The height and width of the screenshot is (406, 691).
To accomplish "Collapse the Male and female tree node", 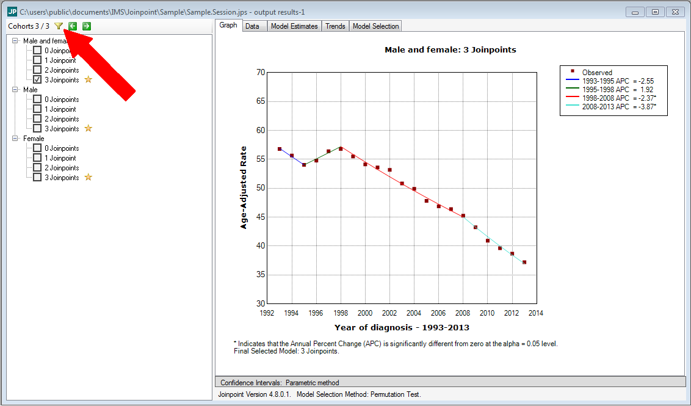I will click(16, 41).
